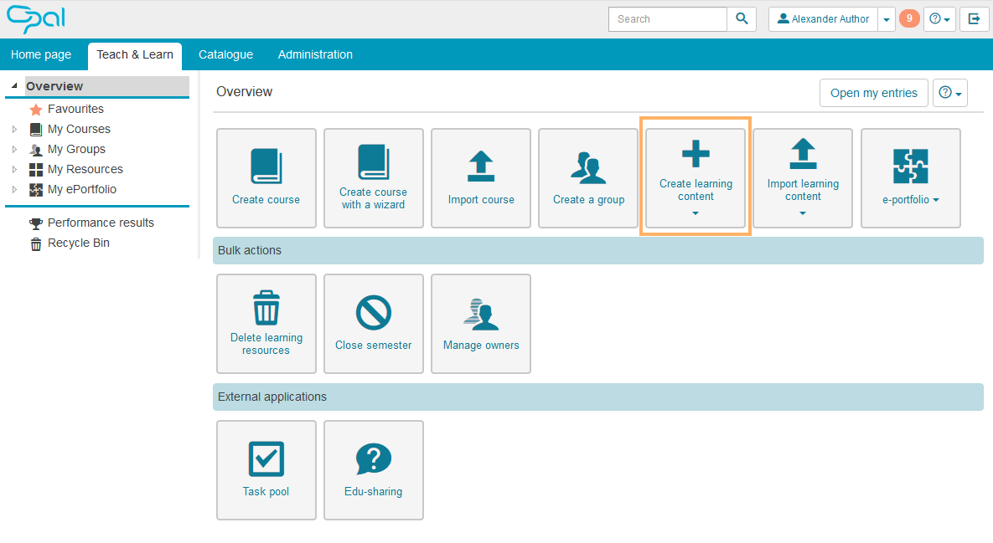Viewport: 993px width, 543px height.
Task: Open Recycle Bin in the sidebar
Action: pos(78,243)
